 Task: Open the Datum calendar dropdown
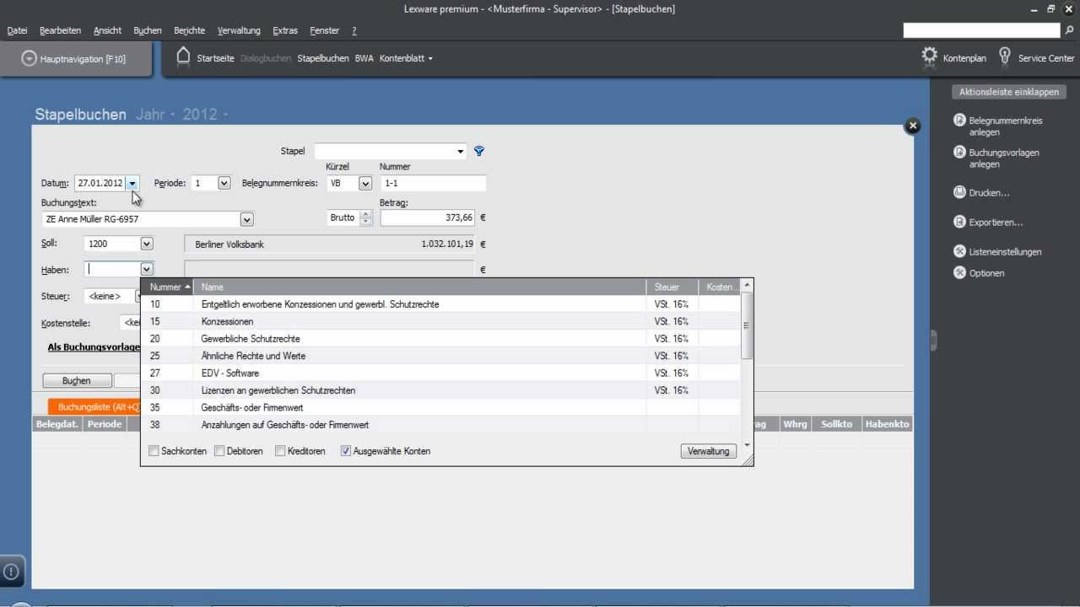(x=132, y=183)
